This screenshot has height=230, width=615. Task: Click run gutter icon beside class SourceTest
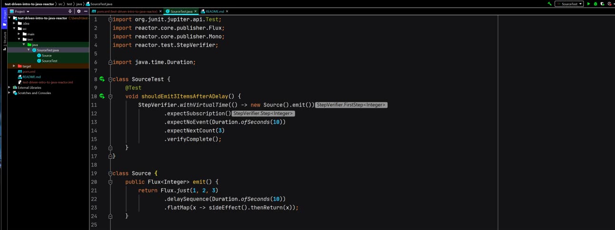click(102, 79)
